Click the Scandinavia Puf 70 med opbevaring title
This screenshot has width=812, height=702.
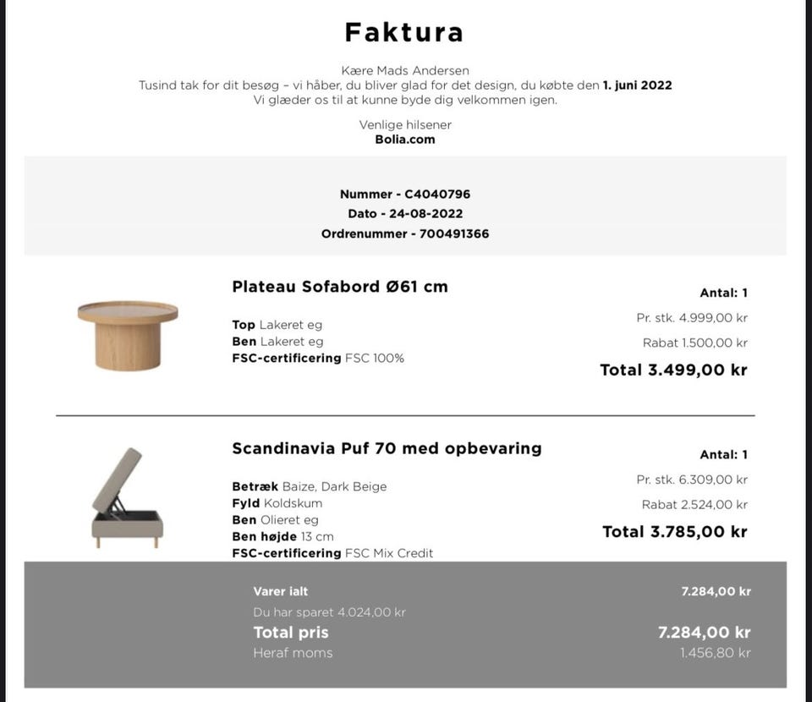[x=387, y=448]
